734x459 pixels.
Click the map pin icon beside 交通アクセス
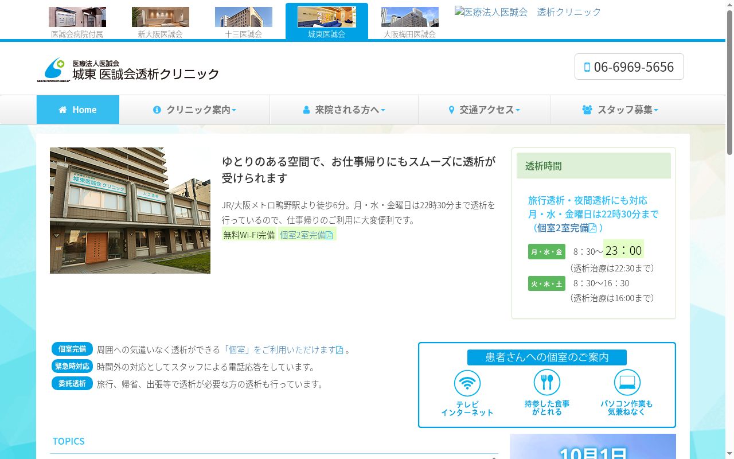[x=451, y=110]
